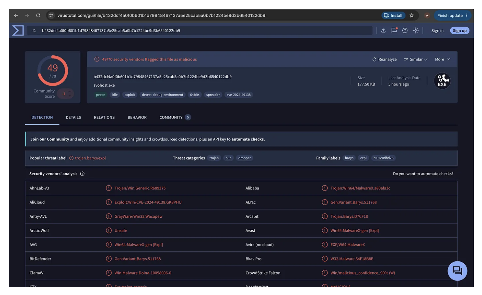Go back with browser back arrow
Viewport: 482px width, 295px height.
[x=16, y=15]
